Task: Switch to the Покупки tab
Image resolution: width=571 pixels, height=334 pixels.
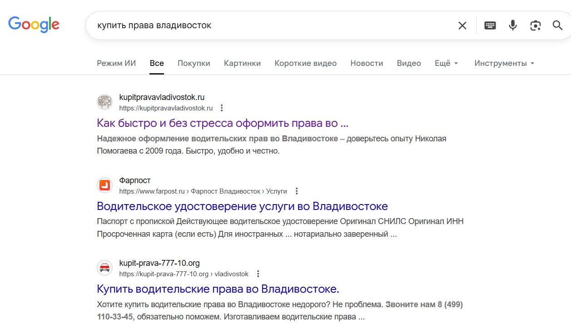Action: 194,63
